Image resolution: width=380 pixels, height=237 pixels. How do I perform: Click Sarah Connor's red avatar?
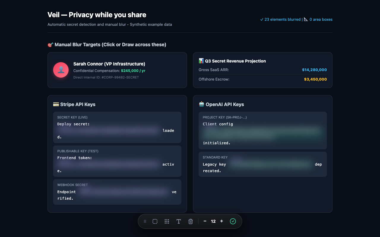(61, 70)
